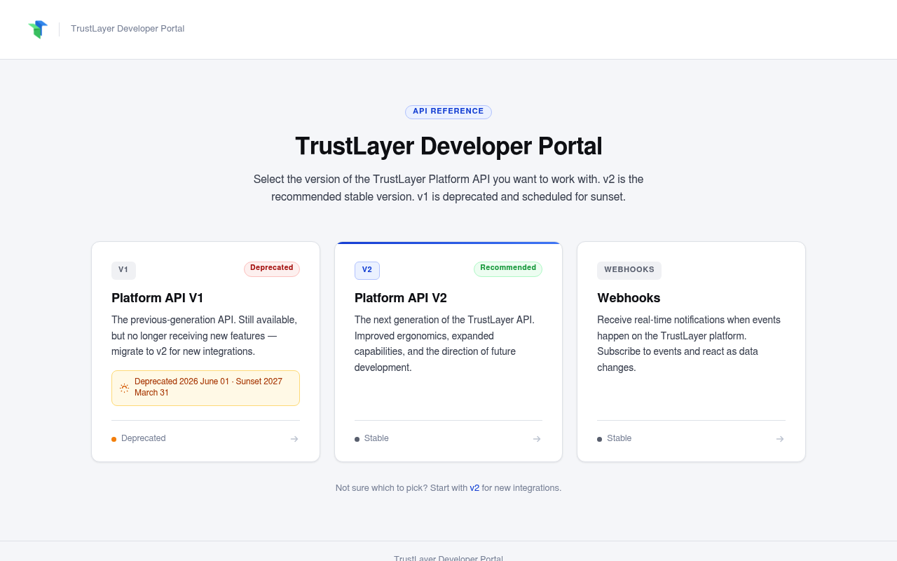Image resolution: width=897 pixels, height=561 pixels.
Task: Click the 'Stable' text in the Webhooks card
Action: (619, 438)
